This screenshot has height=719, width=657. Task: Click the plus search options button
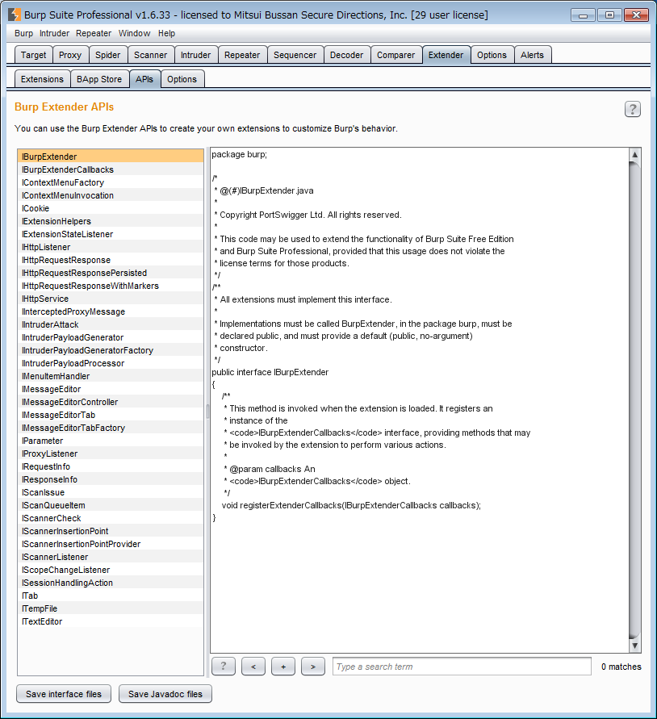283,667
